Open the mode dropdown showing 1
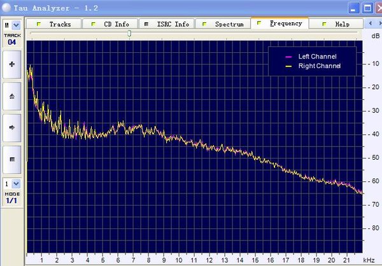382x266 pixels. click(16, 184)
